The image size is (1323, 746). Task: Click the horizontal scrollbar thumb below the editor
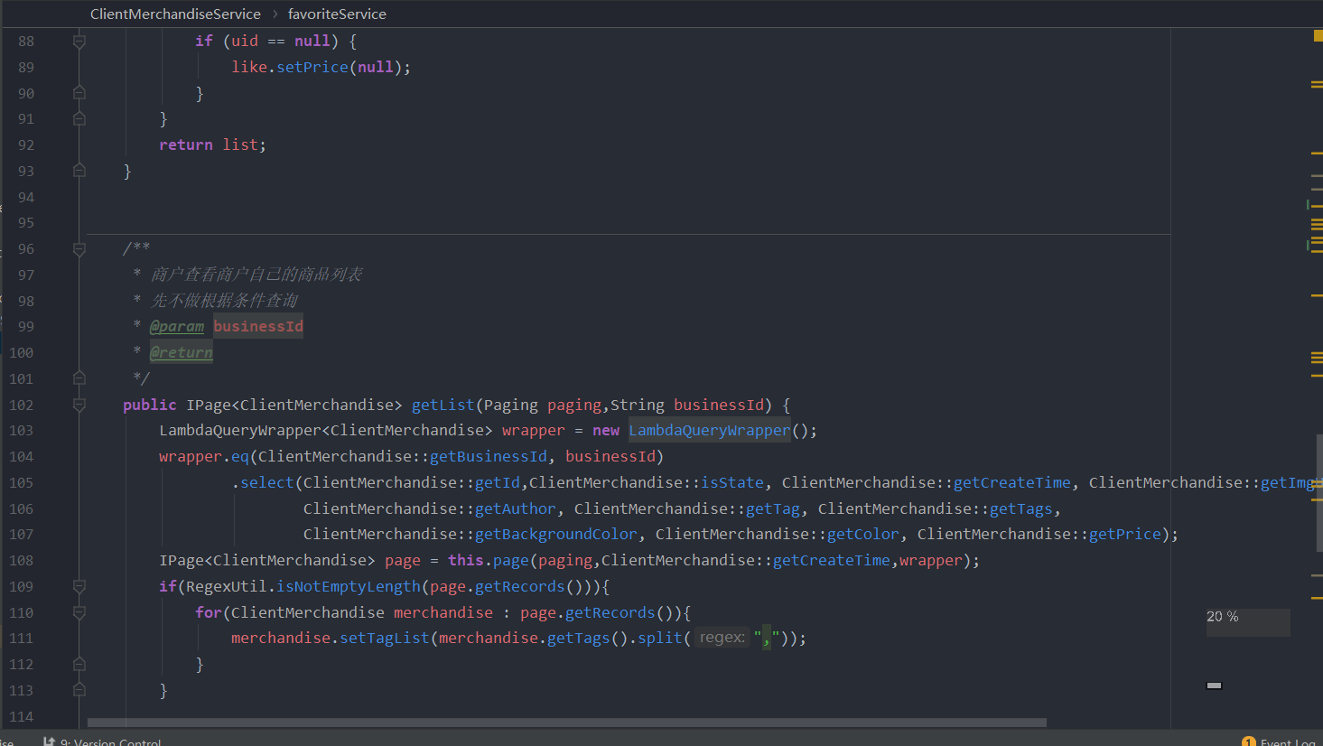[x=567, y=723]
